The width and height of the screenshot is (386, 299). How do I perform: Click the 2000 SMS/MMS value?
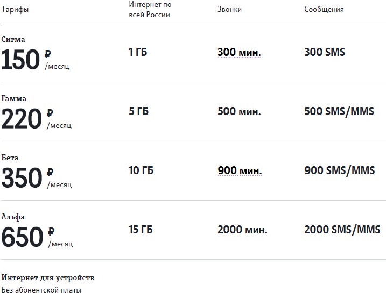pyautogui.click(x=342, y=230)
